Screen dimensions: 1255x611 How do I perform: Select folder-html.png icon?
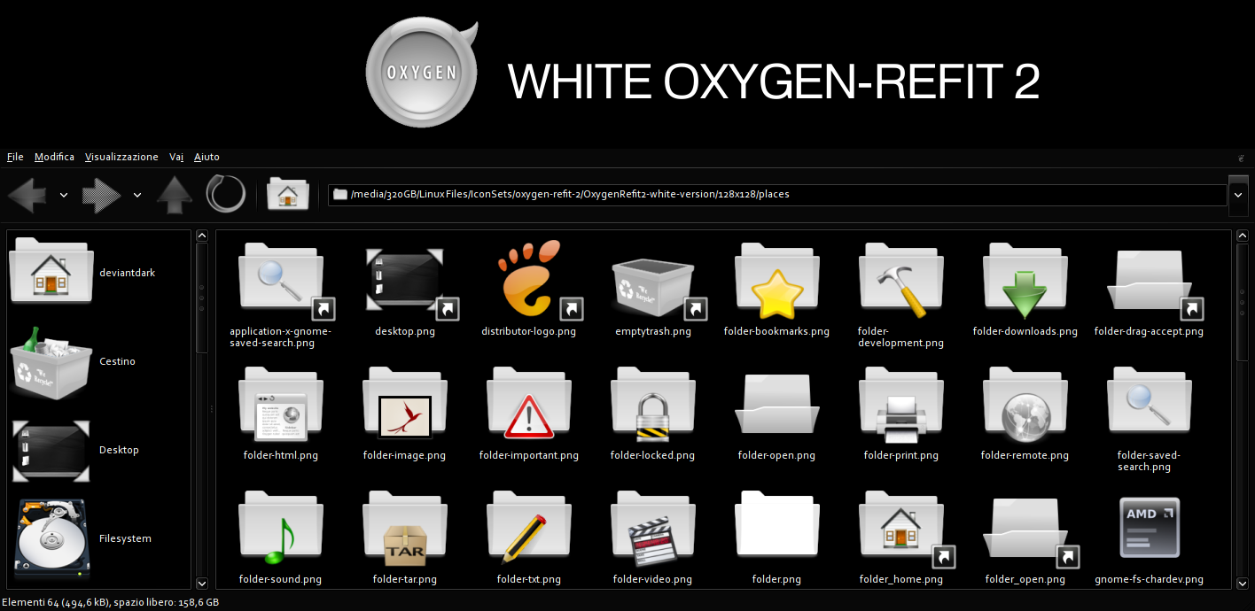coord(281,406)
